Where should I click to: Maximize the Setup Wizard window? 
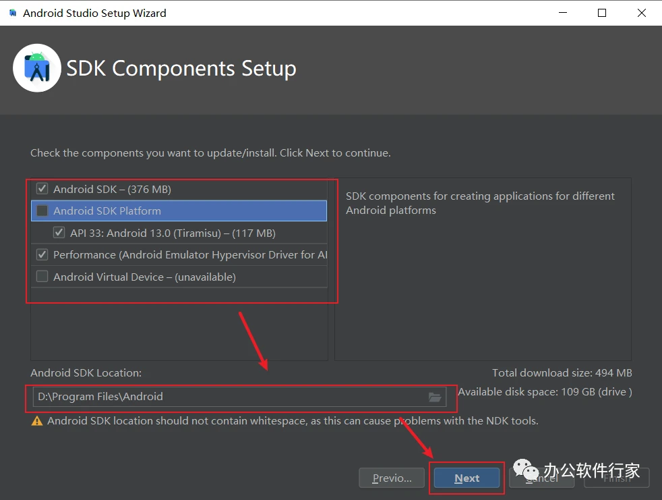click(x=602, y=13)
